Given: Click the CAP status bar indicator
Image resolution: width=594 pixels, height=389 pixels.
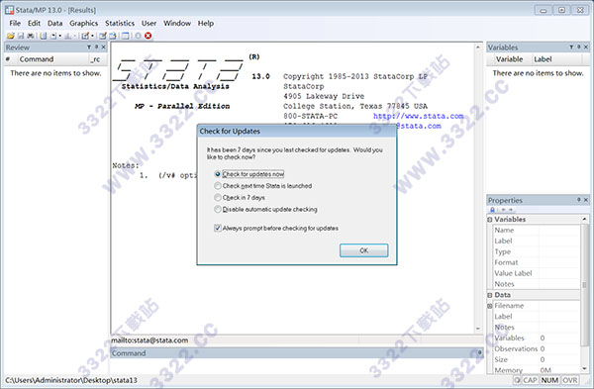Looking at the screenshot, I should tap(530, 380).
